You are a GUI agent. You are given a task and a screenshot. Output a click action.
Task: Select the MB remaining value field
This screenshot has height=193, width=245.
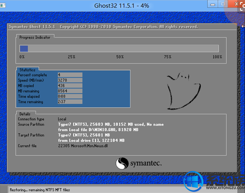click(x=70, y=91)
